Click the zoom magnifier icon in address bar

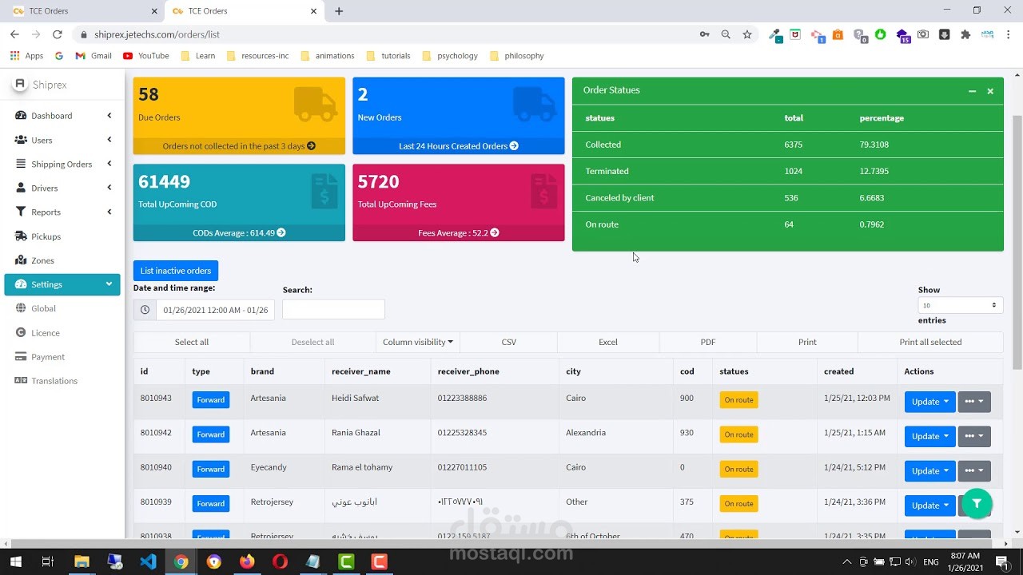click(726, 34)
